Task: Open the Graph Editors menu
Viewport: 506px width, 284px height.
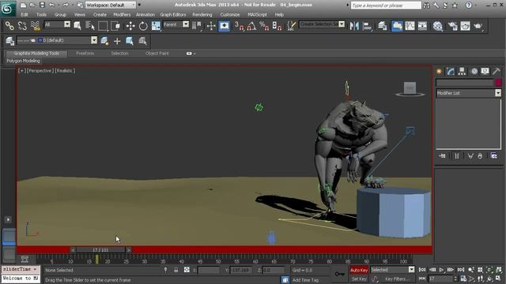Action: pyautogui.click(x=173, y=14)
